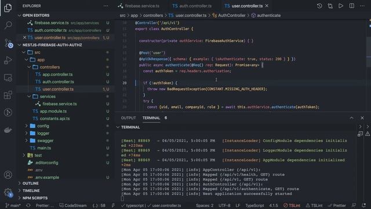Viewport: 371px width, 209px height.
Task: Open Remote Explorer view in activity bar
Action: [8, 78]
